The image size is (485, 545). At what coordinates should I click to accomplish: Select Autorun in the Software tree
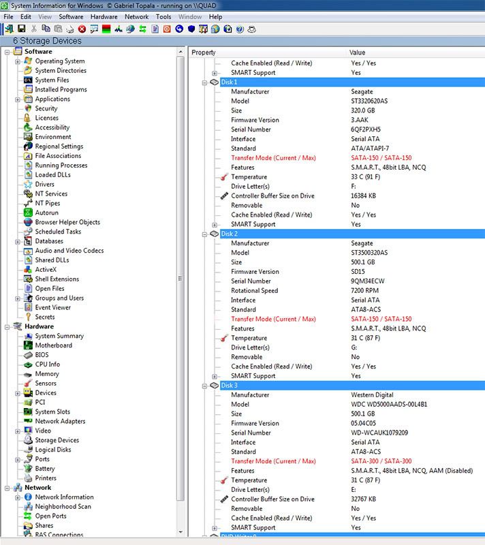pyautogui.click(x=47, y=213)
